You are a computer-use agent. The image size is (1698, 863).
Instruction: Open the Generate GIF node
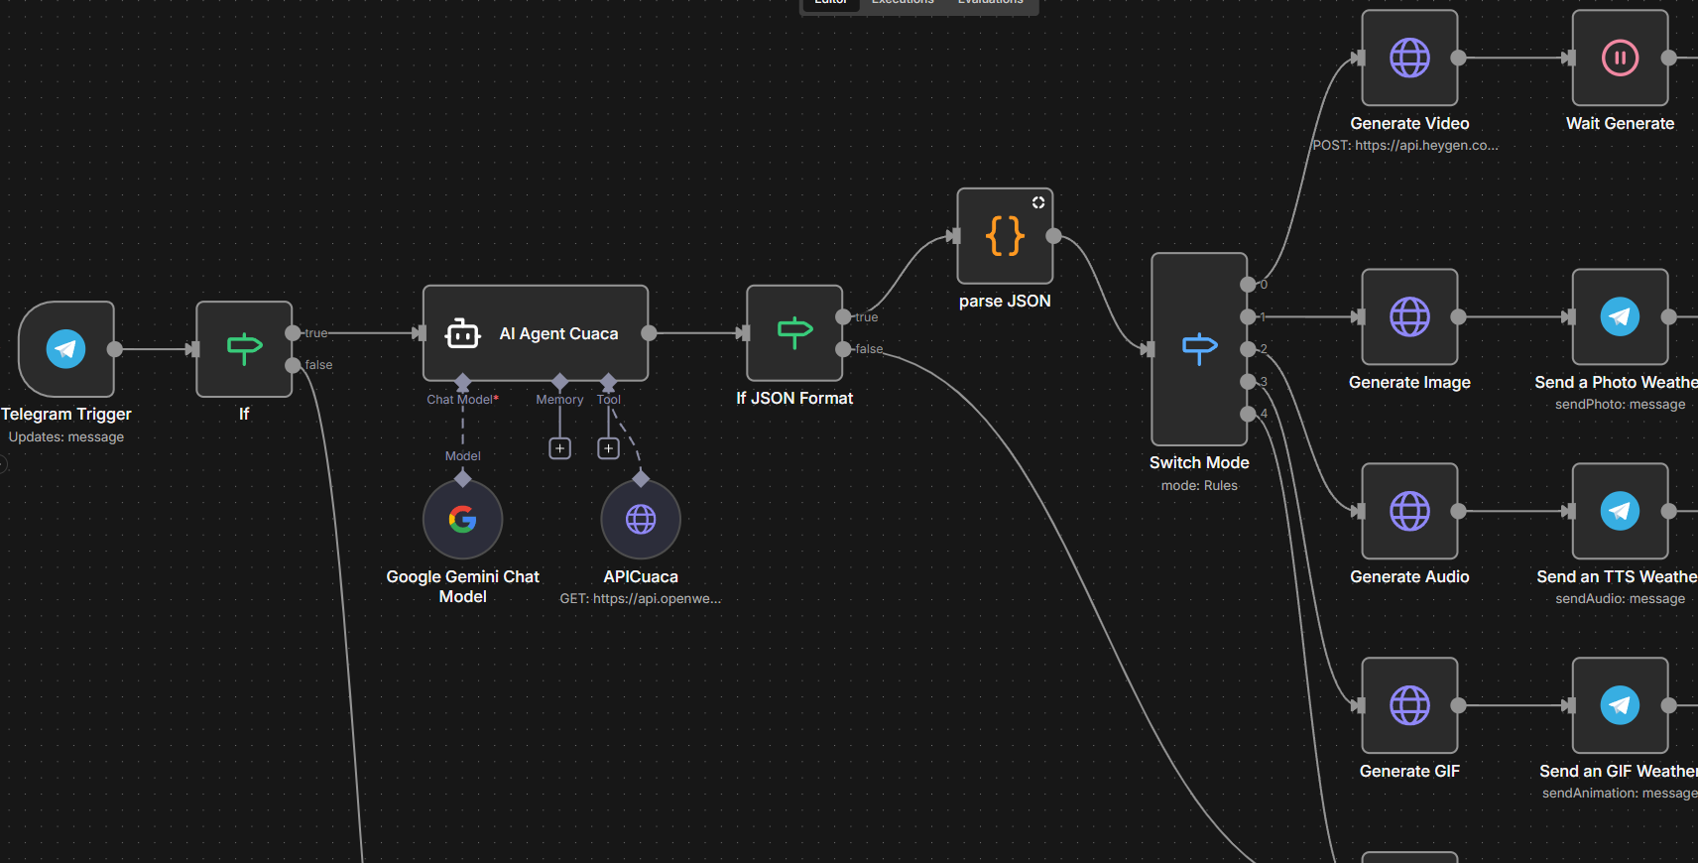(1409, 706)
